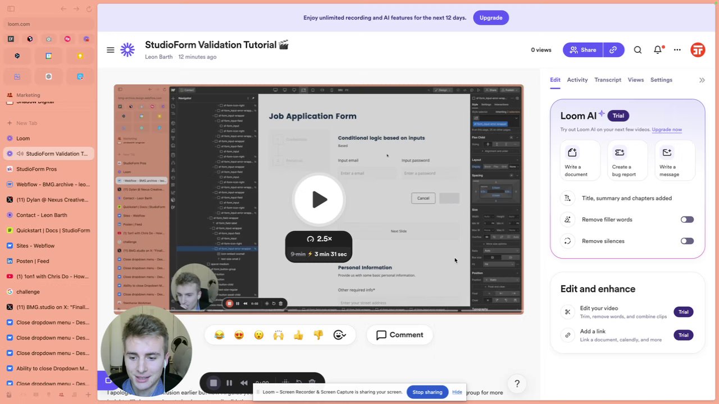Go forward with the browser forward arrow
Viewport: 719px width, 404px height.
pos(76,8)
